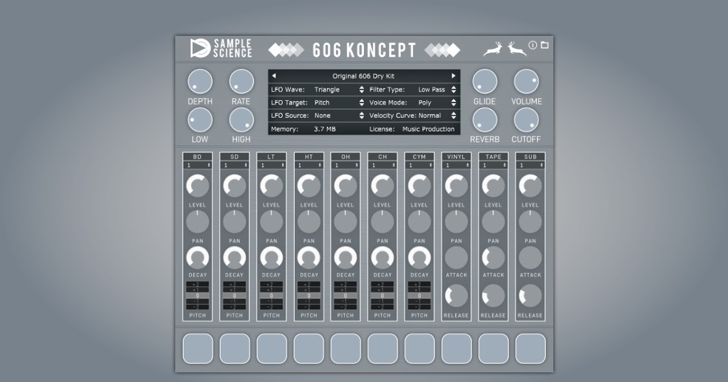728x382 pixels.
Task: Click the VOLUME knob
Action: coord(526,81)
